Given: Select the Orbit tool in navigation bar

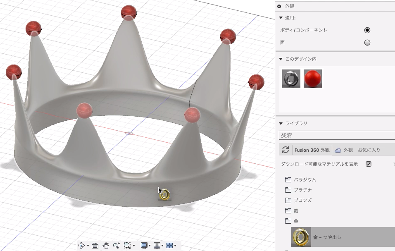Looking at the screenshot, I should coord(81,246).
